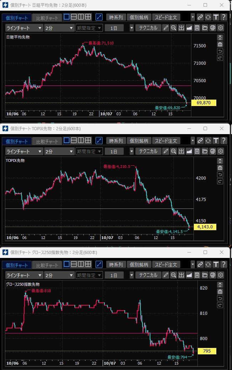Save the 日経平均先物 chart with floppy icon
This screenshot has width=232, height=370.
coord(197,28)
